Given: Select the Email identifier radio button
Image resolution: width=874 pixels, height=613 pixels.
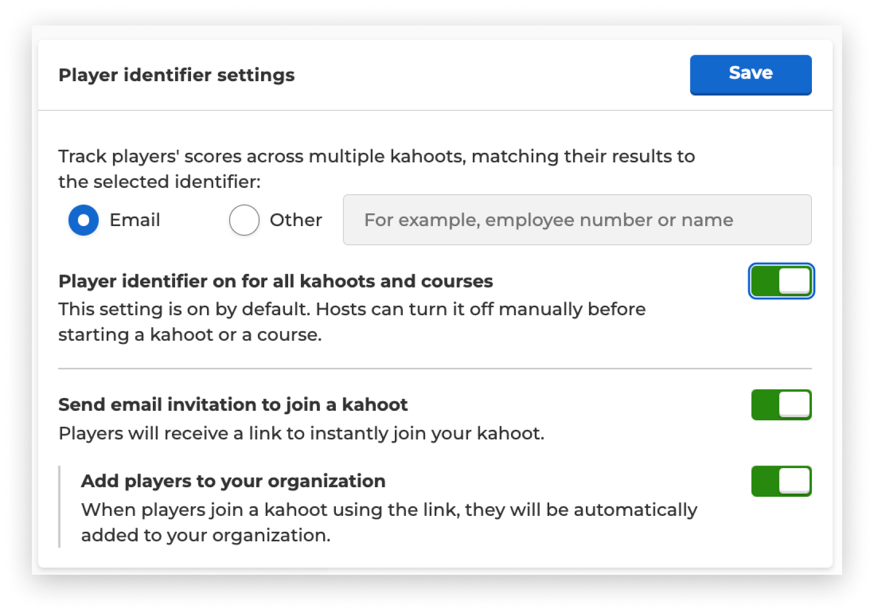Looking at the screenshot, I should (84, 220).
